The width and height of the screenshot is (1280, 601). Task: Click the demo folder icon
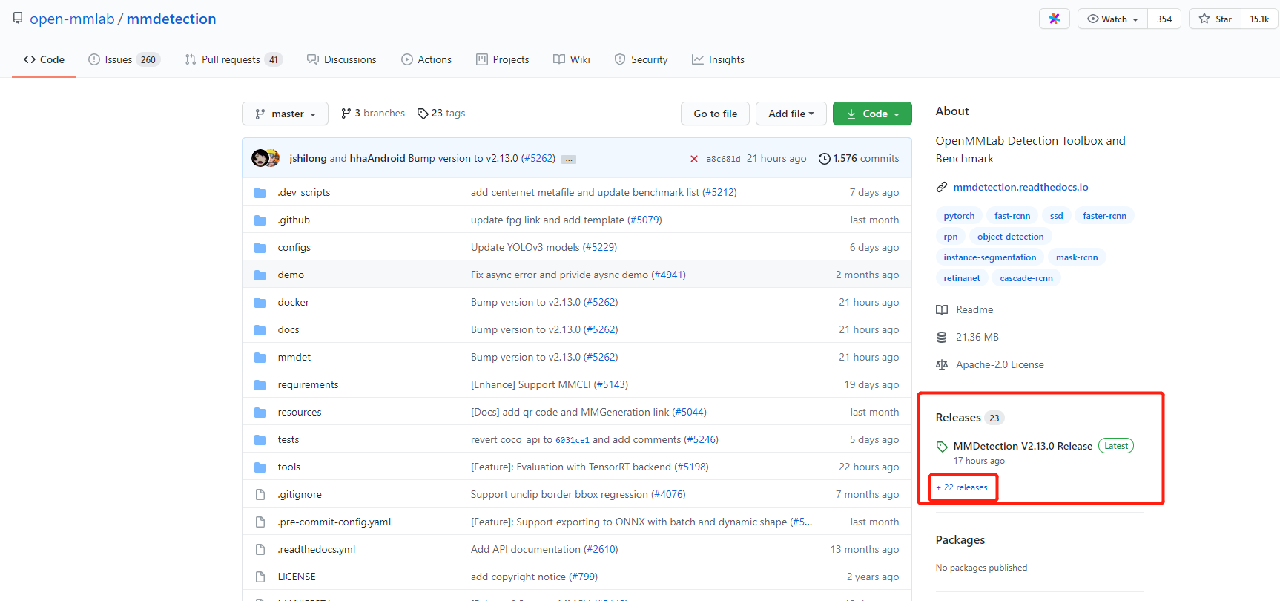tap(260, 275)
